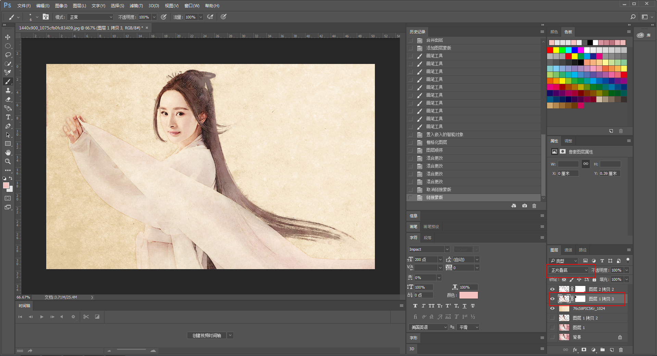Select the Type tool in the toolbox
This screenshot has width=657, height=356.
pyautogui.click(x=8, y=117)
